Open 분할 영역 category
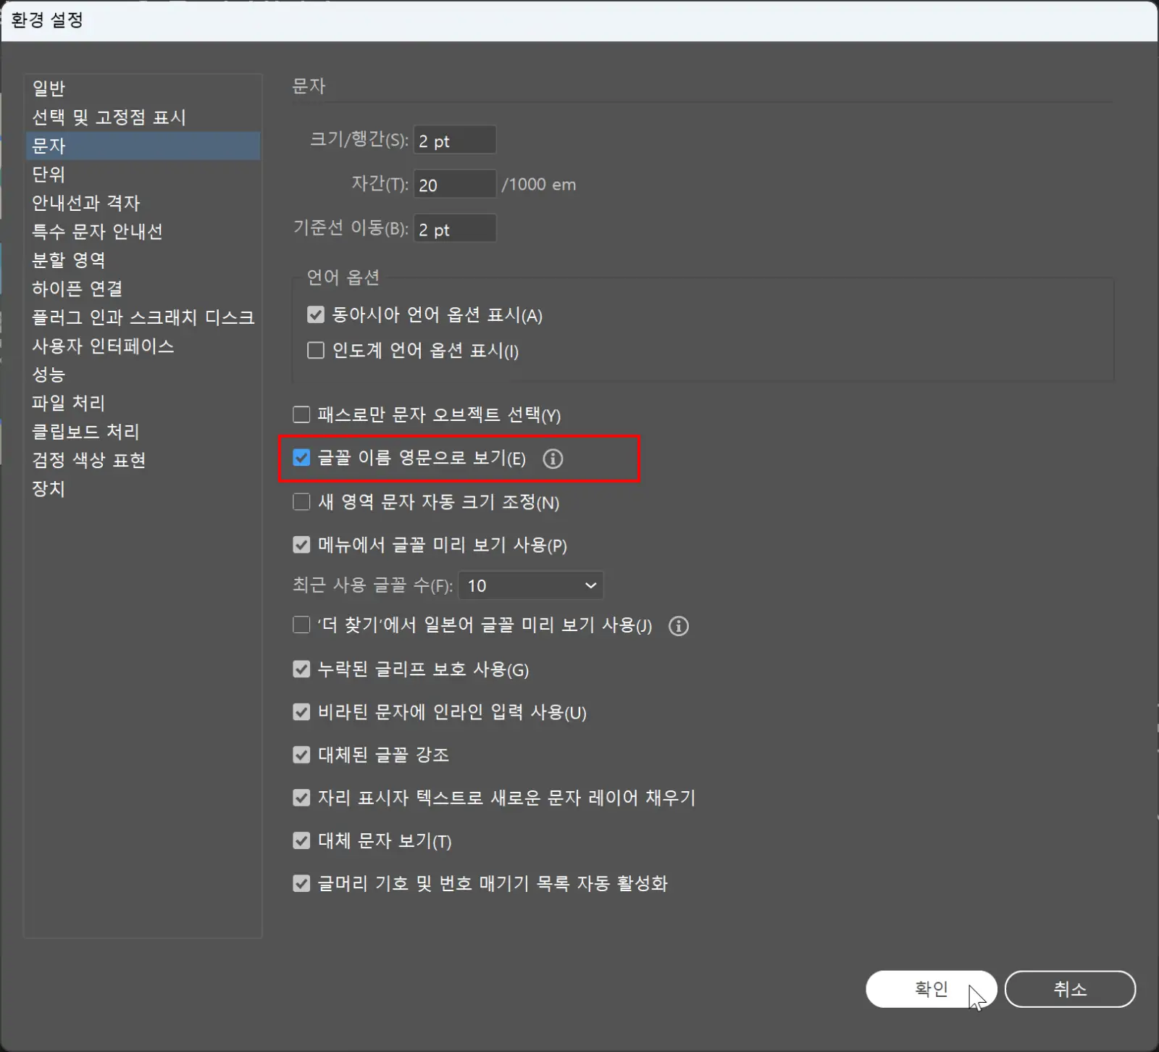Screen dimensions: 1159x1052 pyautogui.click(x=143, y=260)
